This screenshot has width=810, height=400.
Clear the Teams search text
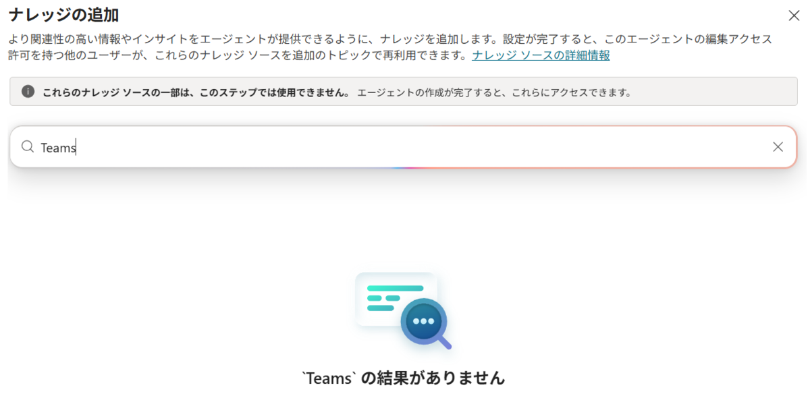pos(778,147)
